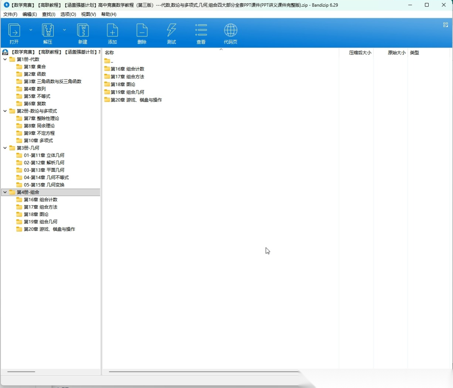Open the dropdown arrow beside 解压
This screenshot has width=453, height=388.
click(64, 30)
